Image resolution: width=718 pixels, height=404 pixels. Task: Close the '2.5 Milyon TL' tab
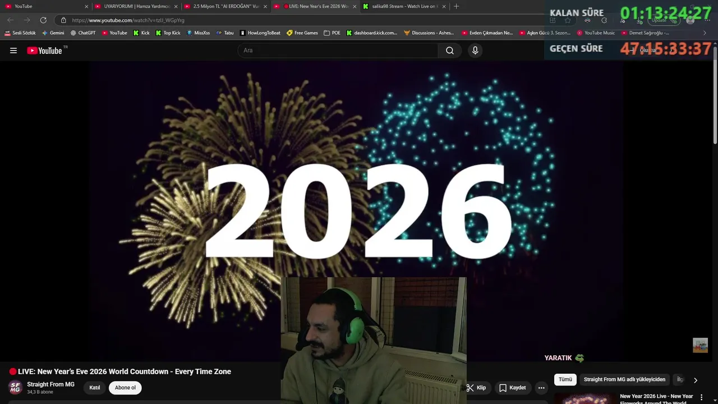point(265,7)
